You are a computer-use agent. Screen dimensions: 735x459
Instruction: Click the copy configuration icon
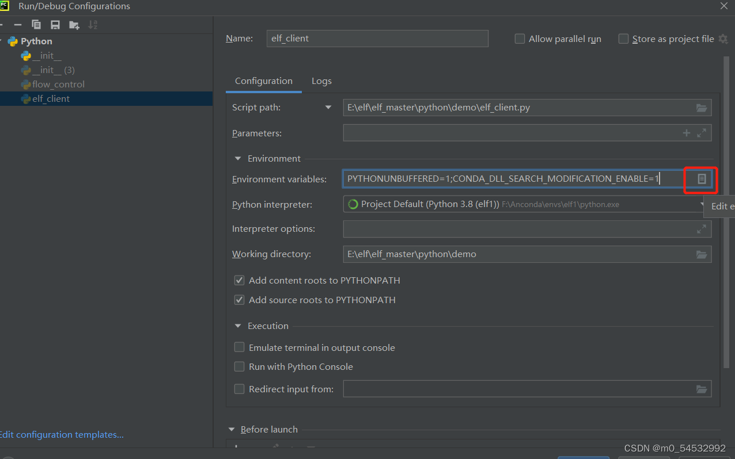(36, 25)
